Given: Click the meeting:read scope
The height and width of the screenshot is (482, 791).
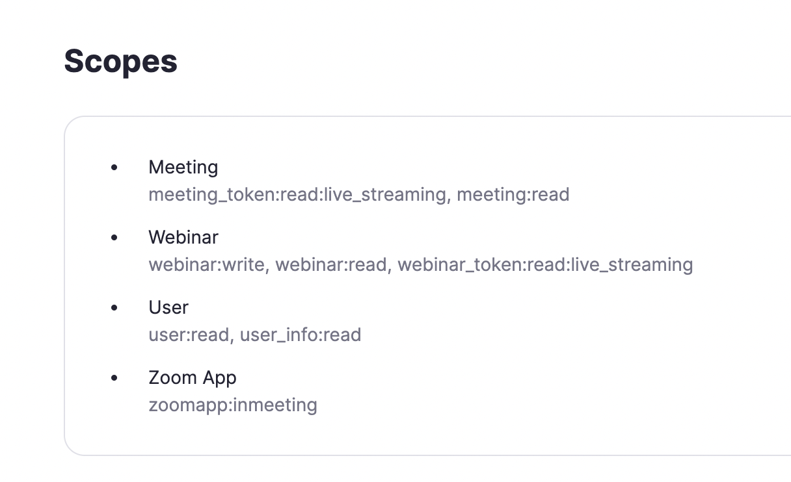Looking at the screenshot, I should click(x=513, y=194).
